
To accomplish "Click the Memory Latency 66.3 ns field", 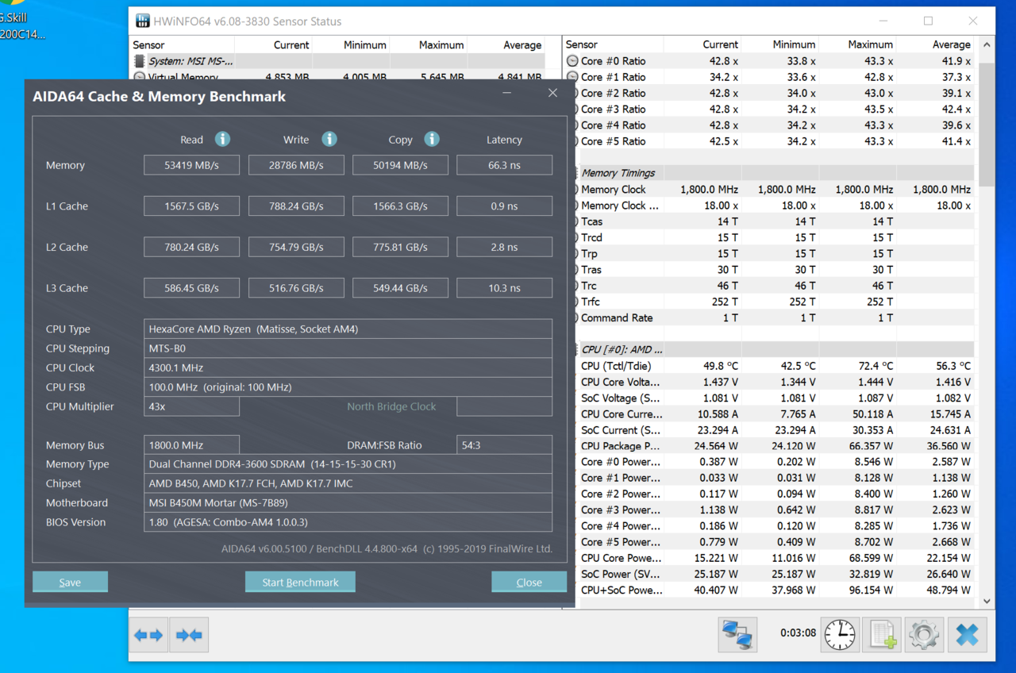I will (504, 165).
